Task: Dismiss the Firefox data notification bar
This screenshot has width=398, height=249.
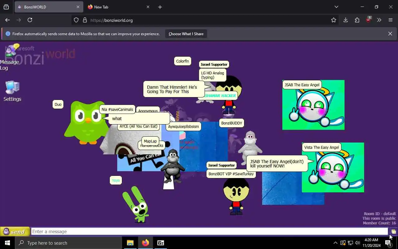Action: pyautogui.click(x=390, y=34)
